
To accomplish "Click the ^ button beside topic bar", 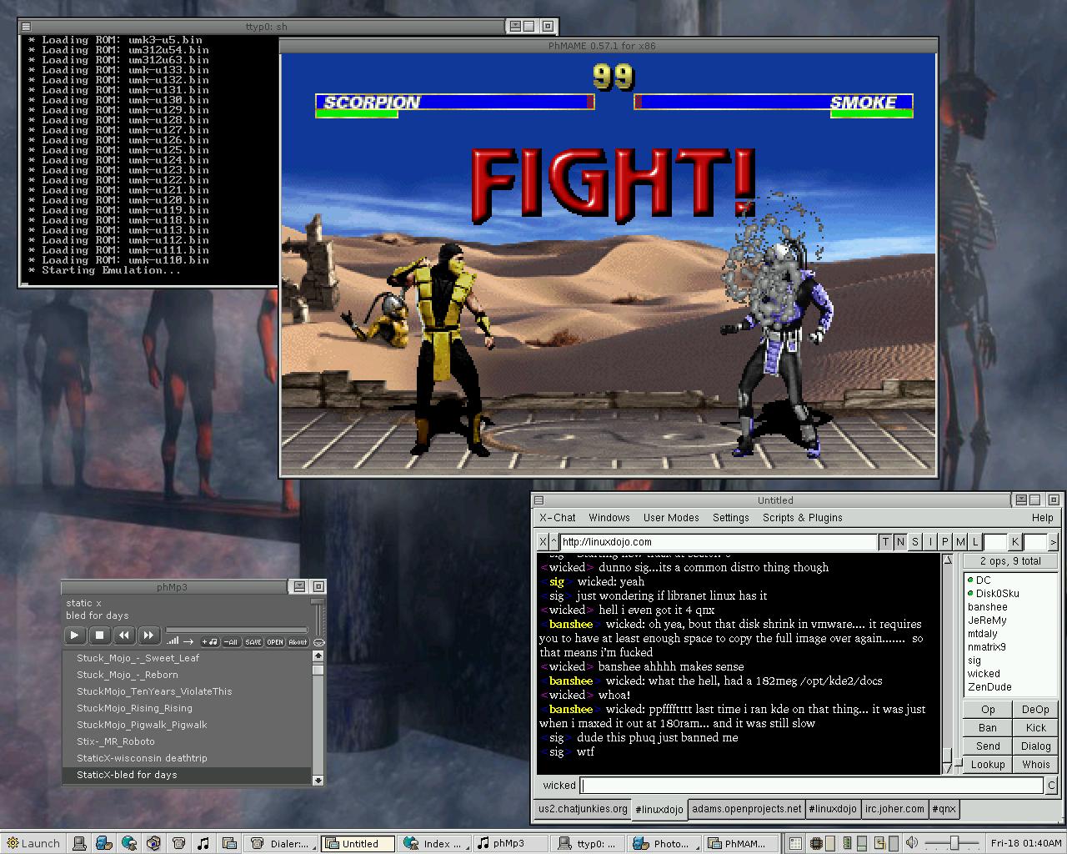I will click(554, 542).
